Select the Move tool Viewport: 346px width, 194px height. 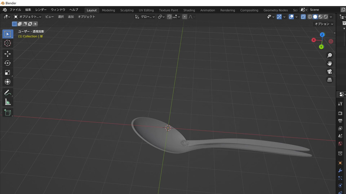[x=8, y=54]
